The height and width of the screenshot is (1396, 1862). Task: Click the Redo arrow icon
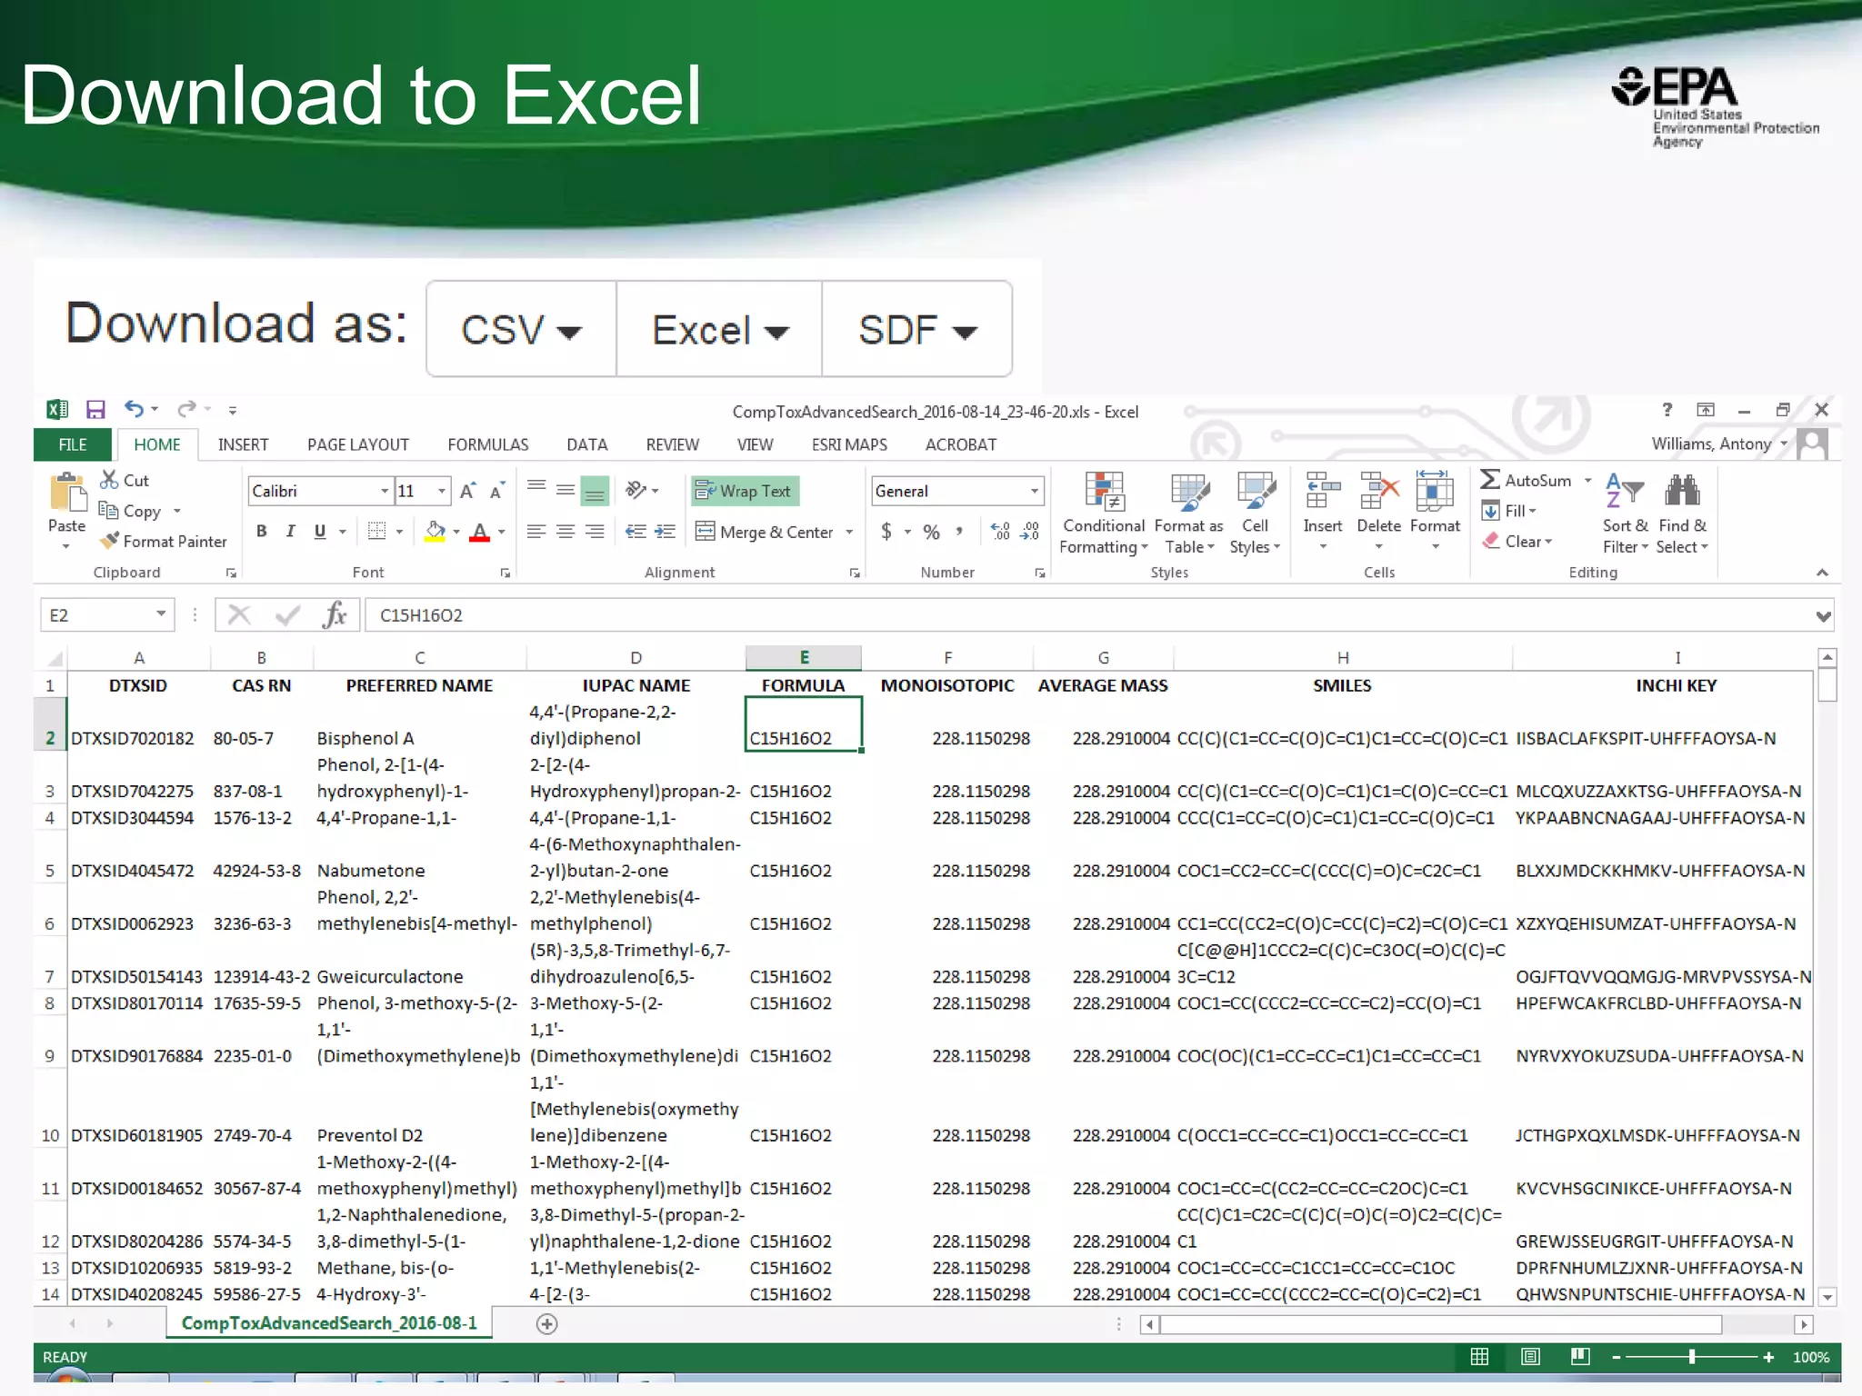(187, 409)
